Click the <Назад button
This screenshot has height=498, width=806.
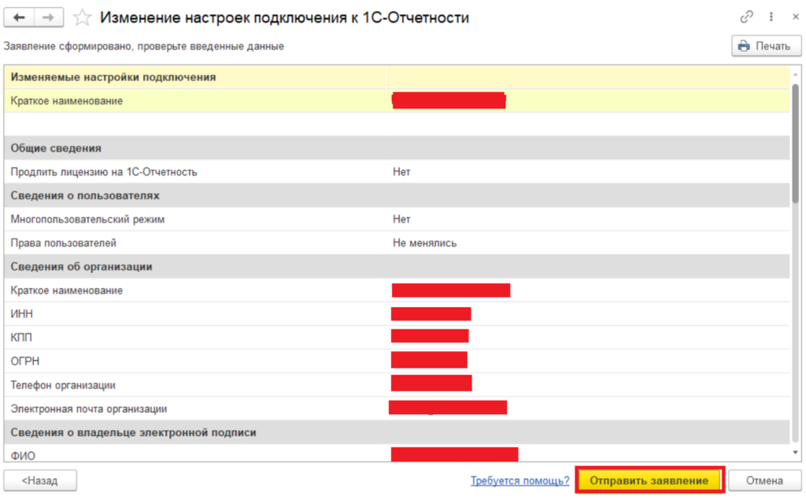[x=40, y=480]
